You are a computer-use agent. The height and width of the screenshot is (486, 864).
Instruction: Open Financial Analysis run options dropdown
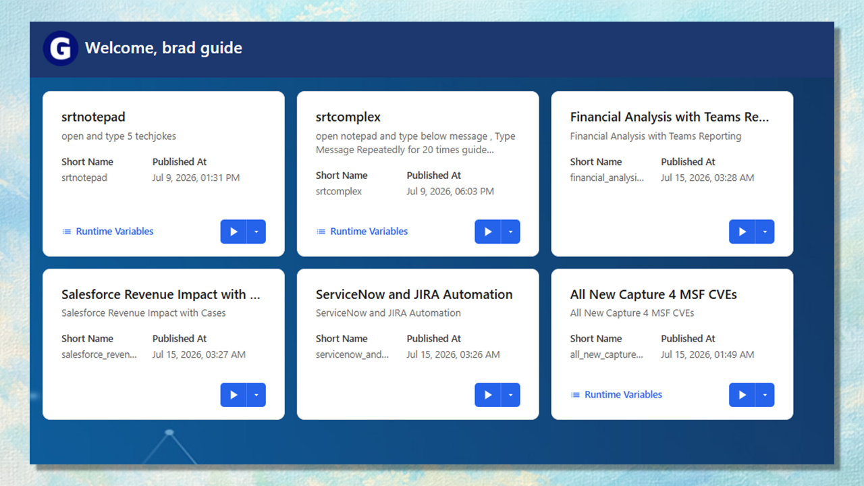(x=765, y=232)
